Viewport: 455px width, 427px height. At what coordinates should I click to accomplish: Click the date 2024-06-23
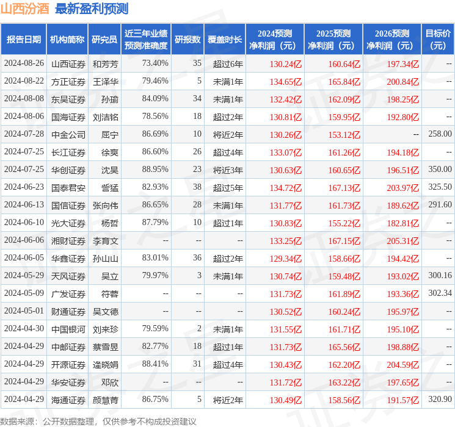coord(24,187)
